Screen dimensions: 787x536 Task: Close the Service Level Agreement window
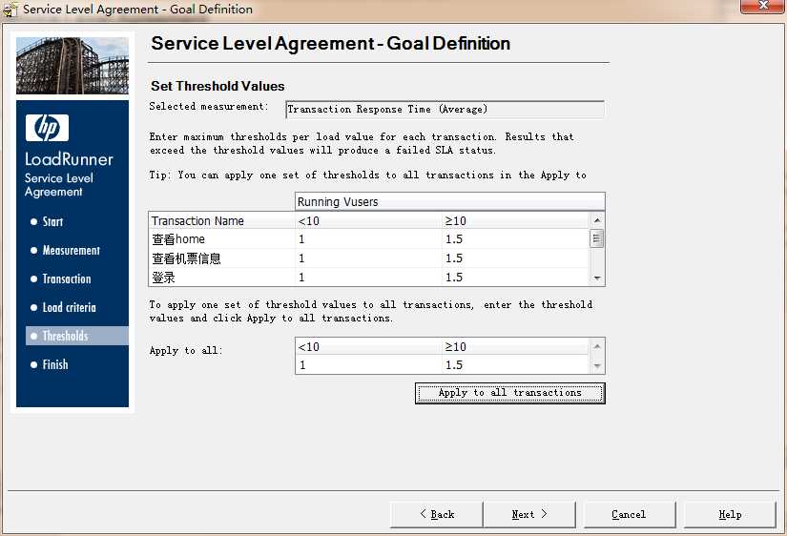tap(762, 6)
